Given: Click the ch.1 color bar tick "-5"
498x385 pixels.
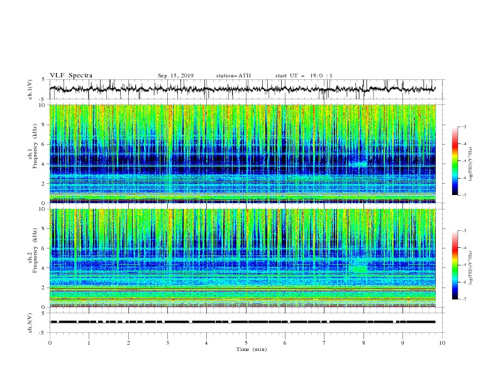Looking at the screenshot, I should [x=464, y=161].
